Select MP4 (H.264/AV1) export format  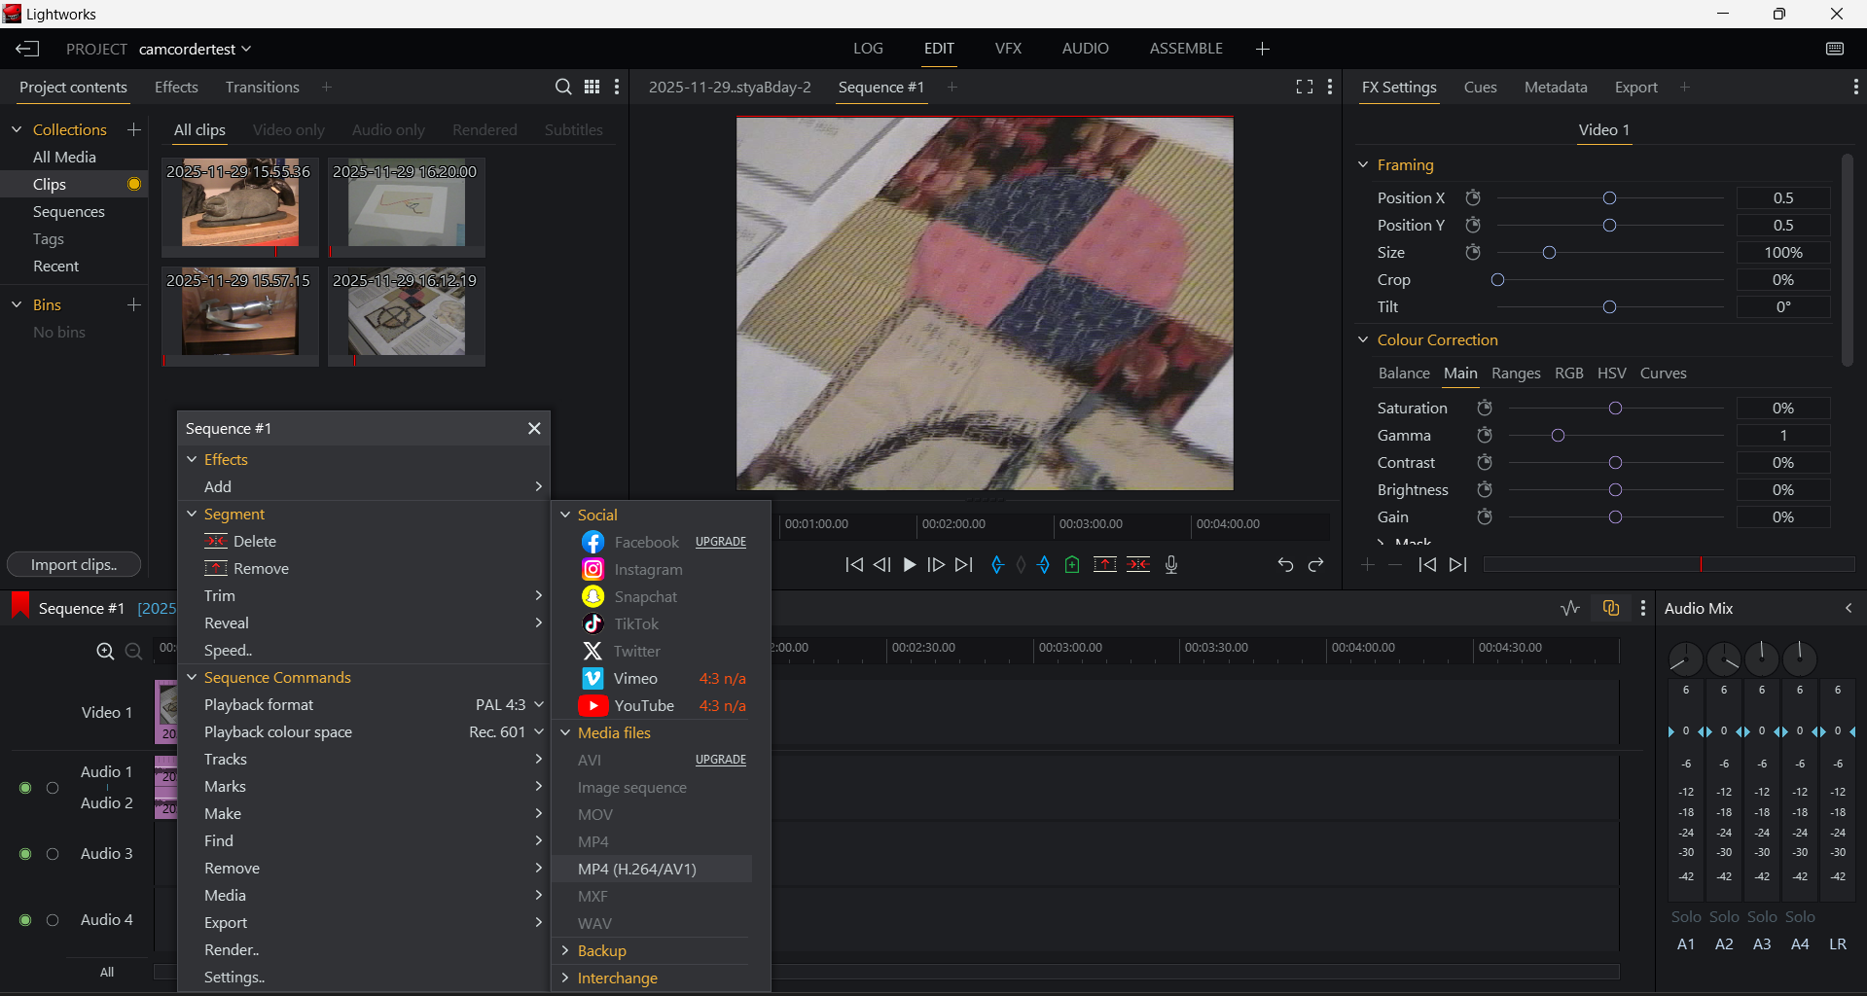click(x=652, y=870)
